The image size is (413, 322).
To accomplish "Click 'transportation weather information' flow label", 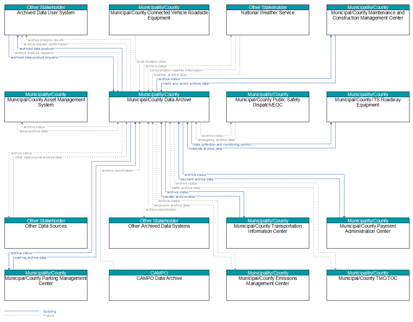I will pos(176,70).
